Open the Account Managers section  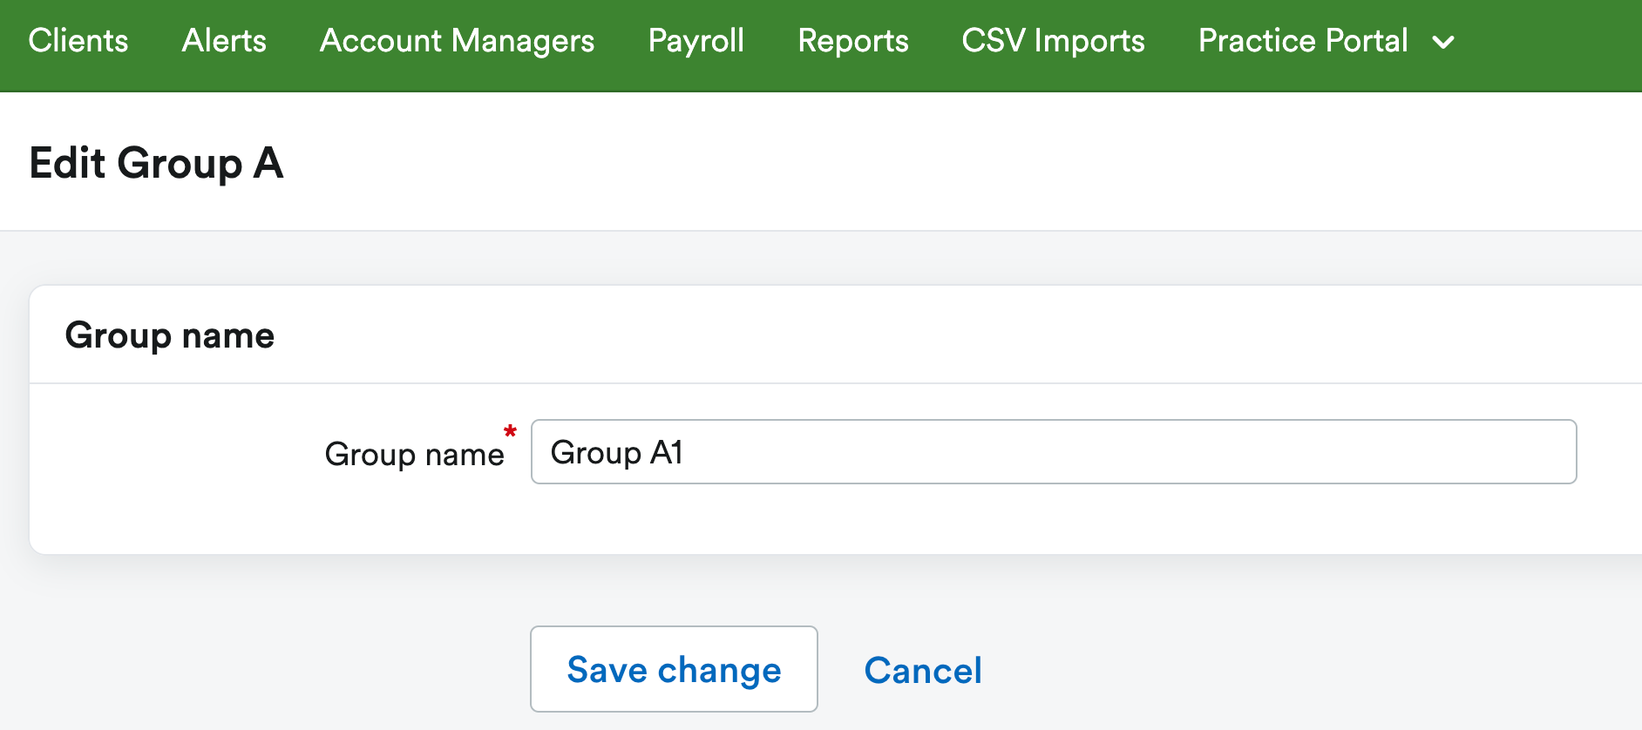point(457,41)
